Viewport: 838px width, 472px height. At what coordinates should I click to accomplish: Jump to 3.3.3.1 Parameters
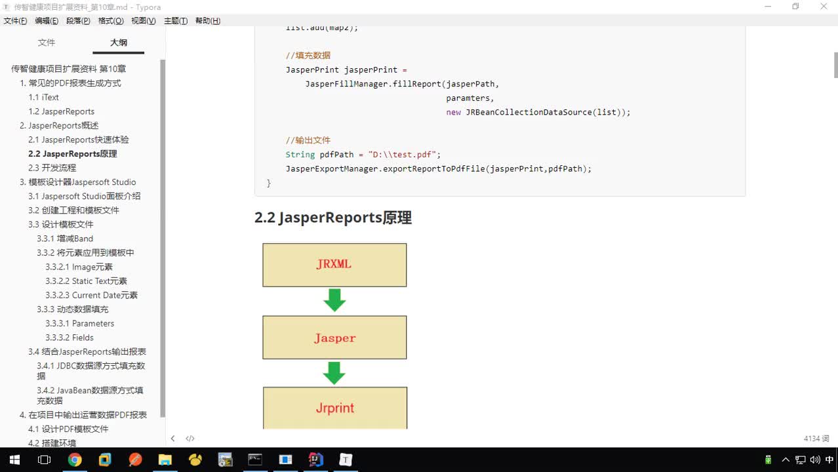80,324
